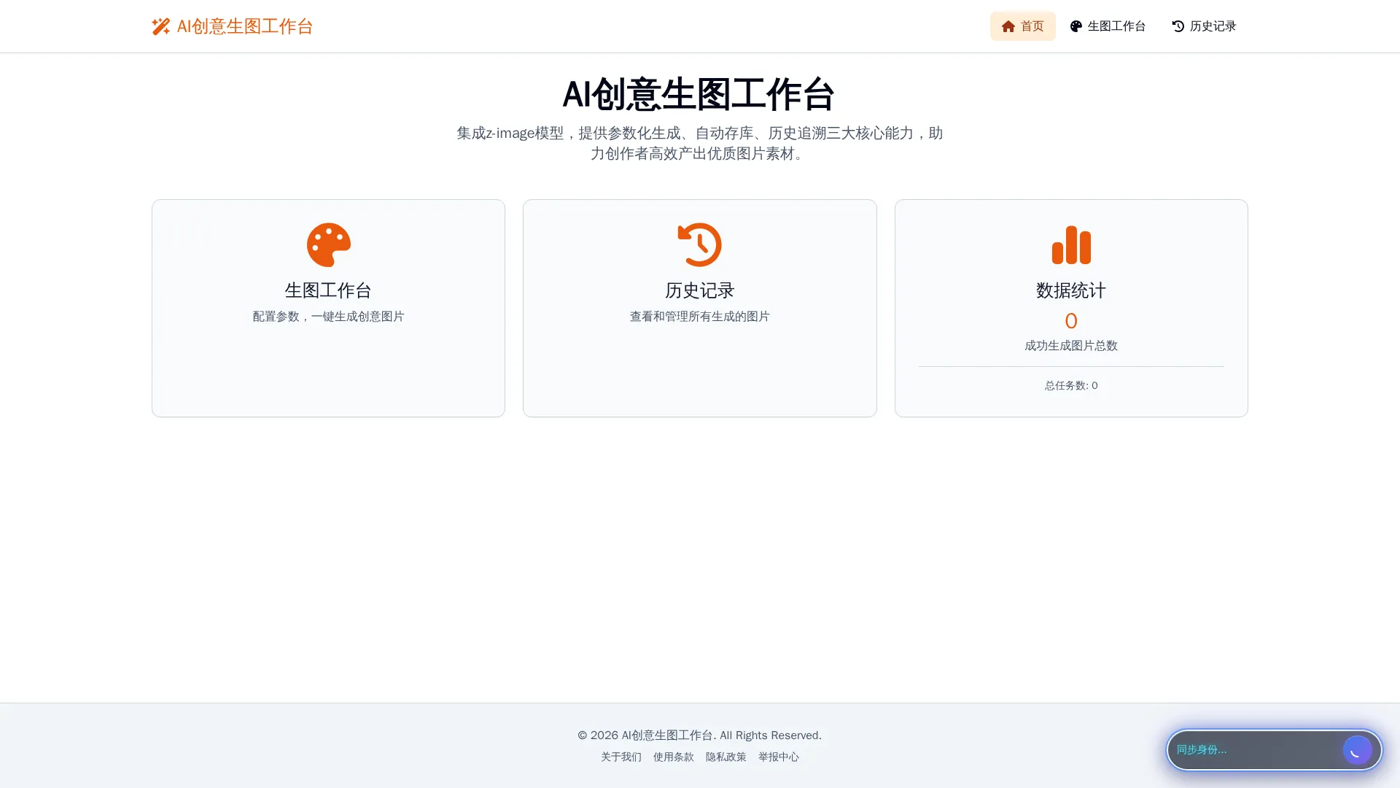Click the rewind-clock icon on the 历史记录 card
The width and height of the screenshot is (1400, 788).
pos(699,244)
